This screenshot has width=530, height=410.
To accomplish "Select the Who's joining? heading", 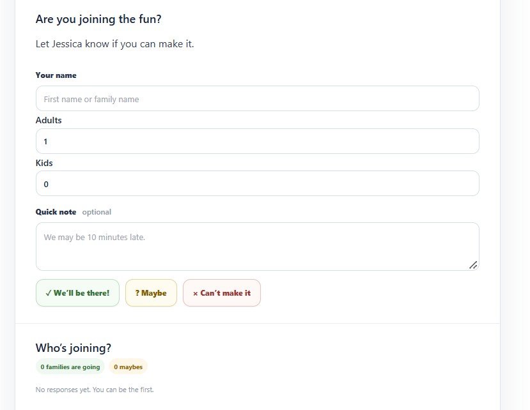I will 74,348.
